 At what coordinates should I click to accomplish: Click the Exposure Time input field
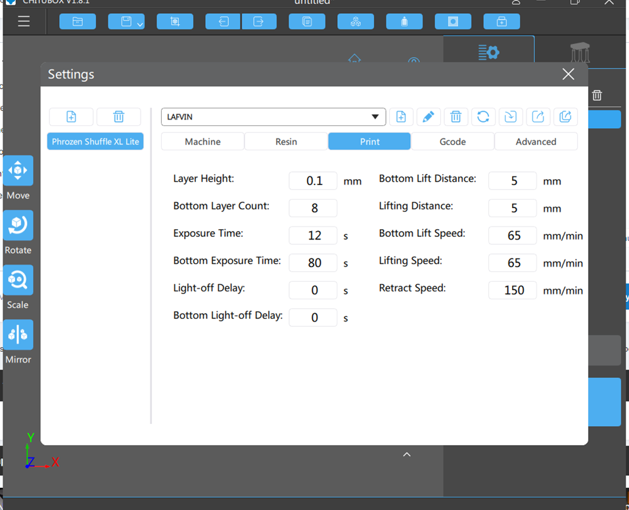pyautogui.click(x=314, y=235)
